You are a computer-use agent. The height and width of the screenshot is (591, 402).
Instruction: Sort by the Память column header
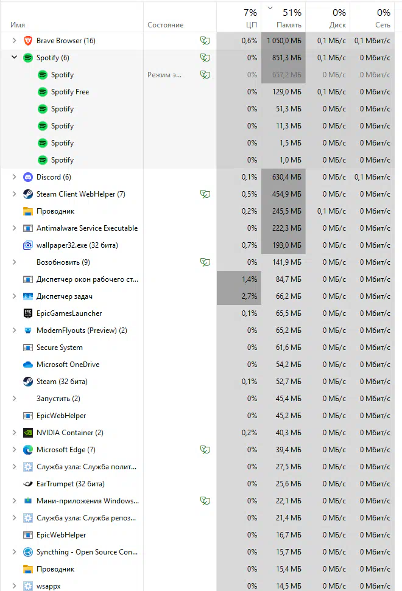pos(283,17)
